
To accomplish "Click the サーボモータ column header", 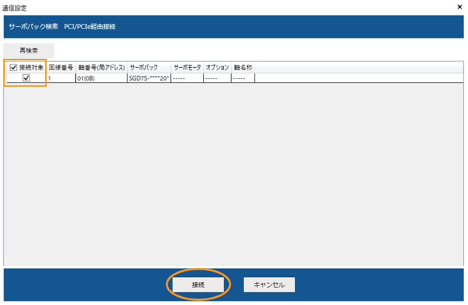I will click(x=187, y=67).
